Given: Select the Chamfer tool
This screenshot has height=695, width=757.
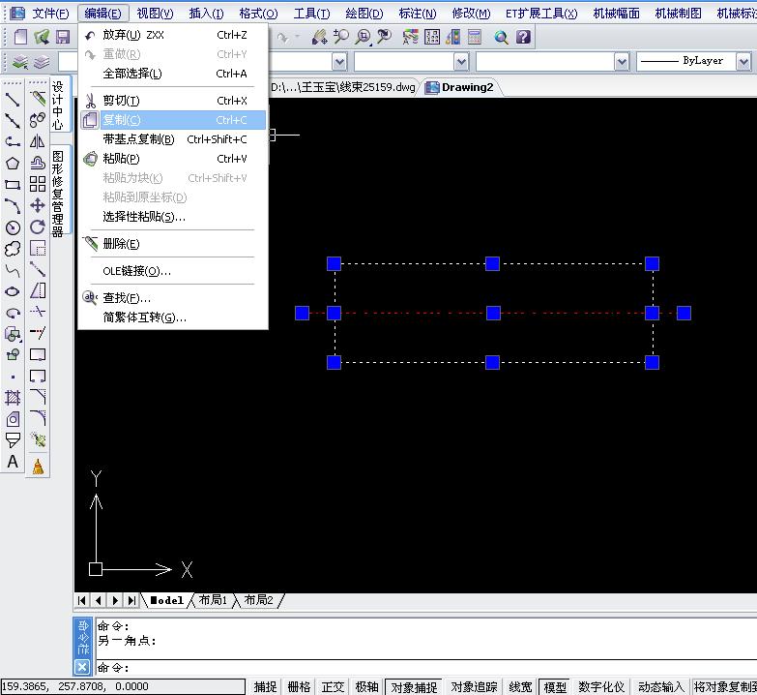Looking at the screenshot, I should pos(38,397).
